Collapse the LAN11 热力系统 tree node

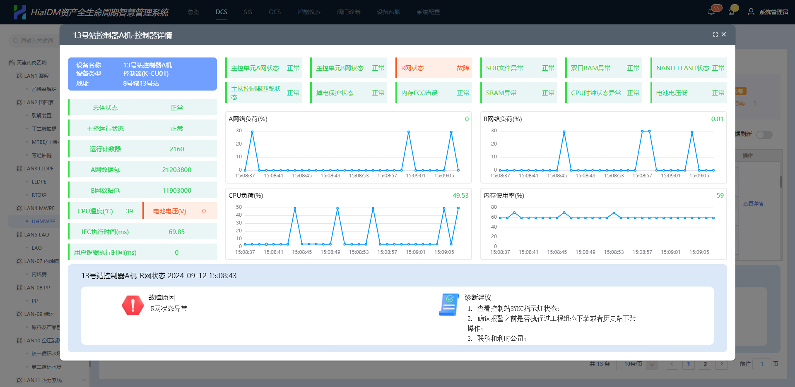pyautogui.click(x=84, y=380)
